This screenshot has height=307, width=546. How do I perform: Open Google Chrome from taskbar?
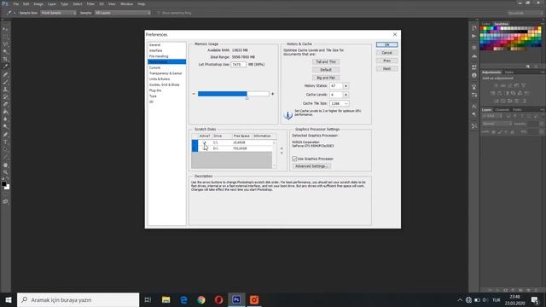(x=201, y=299)
